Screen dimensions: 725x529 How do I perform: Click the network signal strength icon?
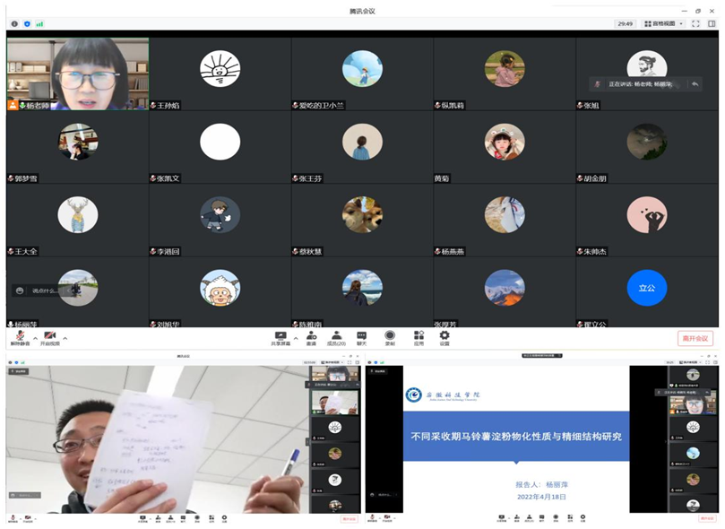[x=39, y=23]
